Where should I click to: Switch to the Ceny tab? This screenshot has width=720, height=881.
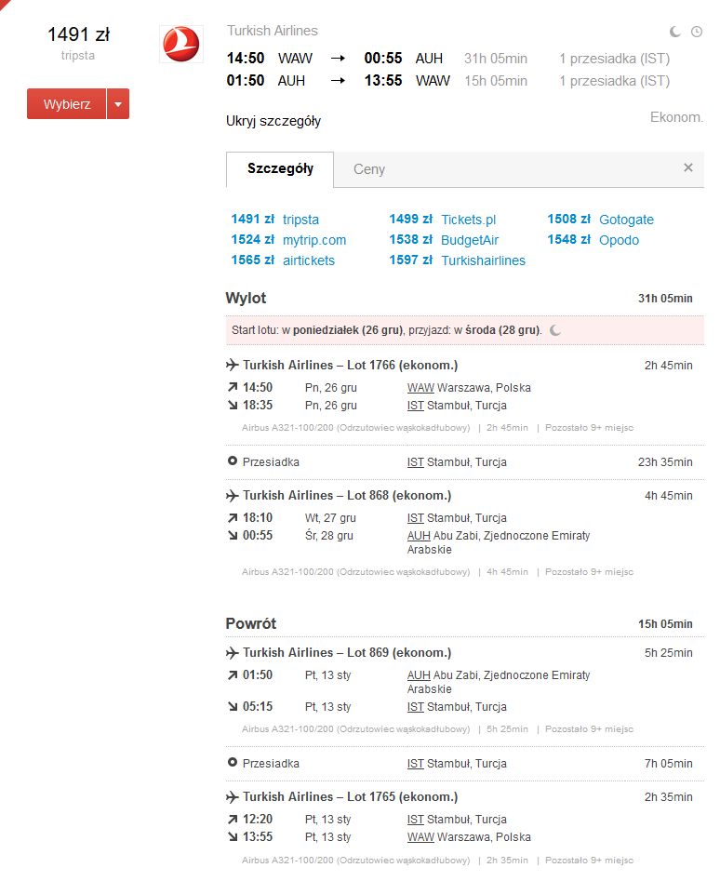pos(369,169)
